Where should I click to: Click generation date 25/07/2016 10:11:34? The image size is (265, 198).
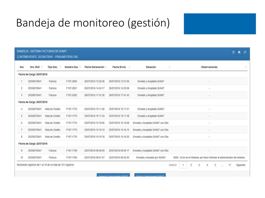(x=94, y=116)
